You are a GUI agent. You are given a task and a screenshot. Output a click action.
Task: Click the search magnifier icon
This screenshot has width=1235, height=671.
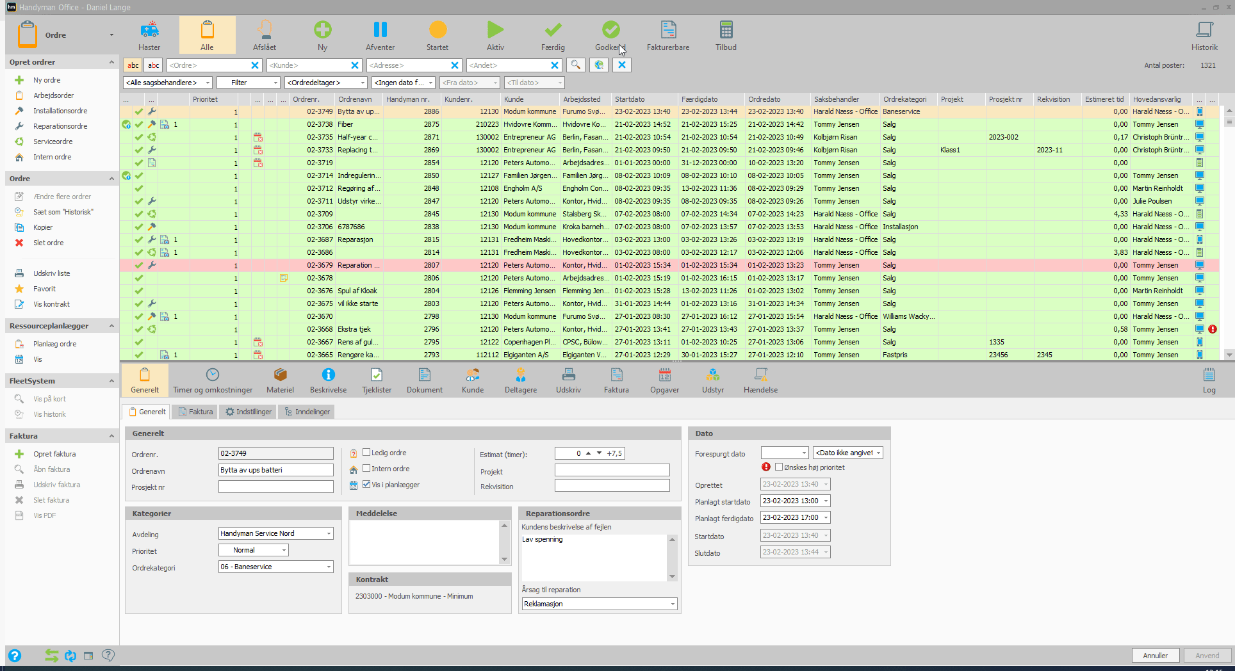575,65
